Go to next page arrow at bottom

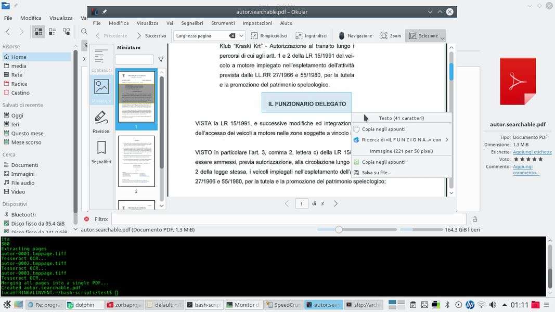[335, 203]
